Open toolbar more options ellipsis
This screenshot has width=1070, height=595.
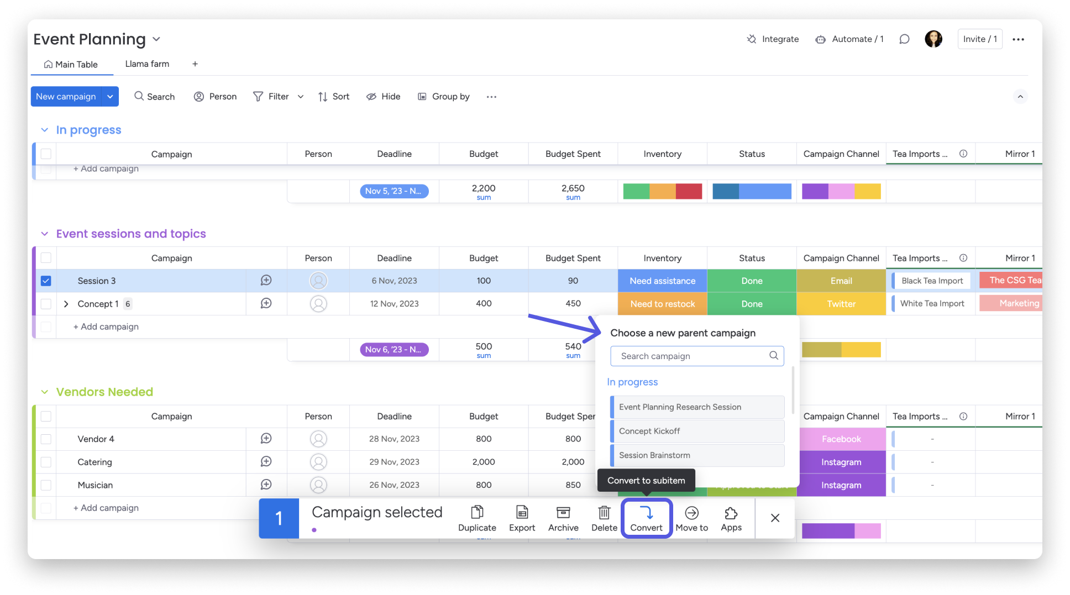click(x=491, y=97)
